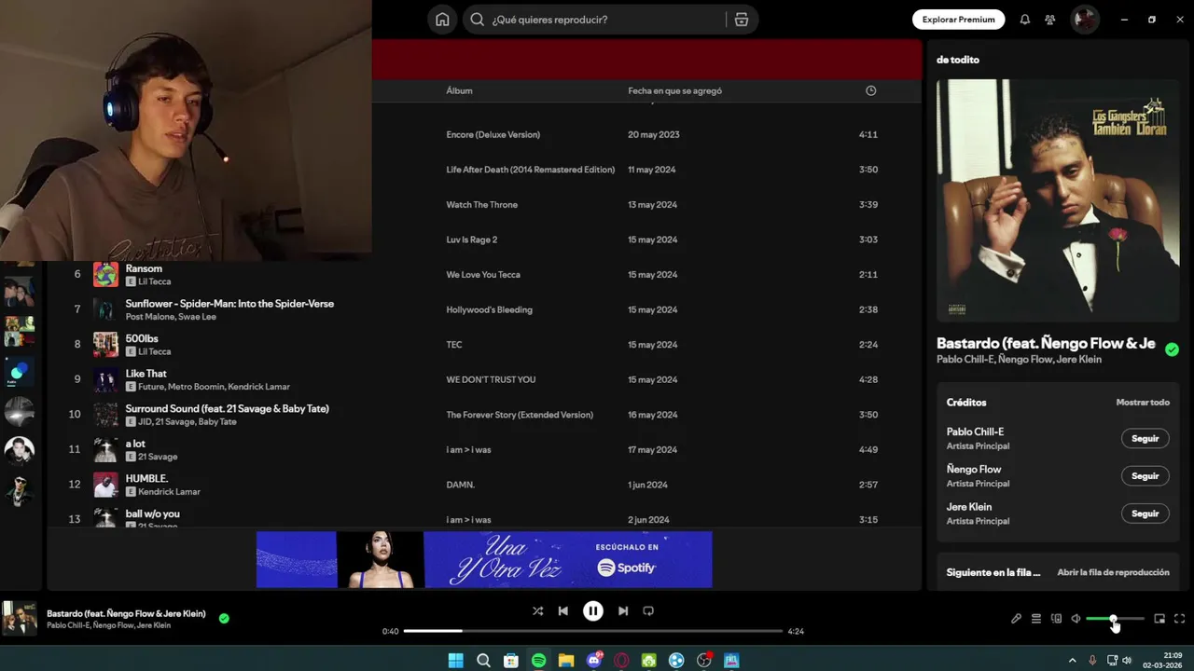
Task: Open sidebar playlist with four-image collage cover
Action: click(x=19, y=331)
